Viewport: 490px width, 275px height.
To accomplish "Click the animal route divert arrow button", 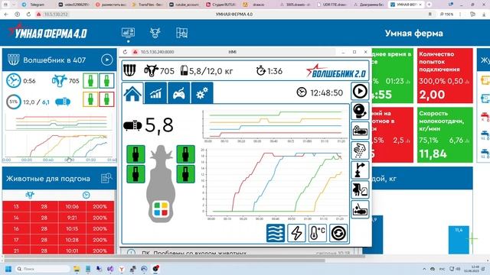I will point(360,170).
